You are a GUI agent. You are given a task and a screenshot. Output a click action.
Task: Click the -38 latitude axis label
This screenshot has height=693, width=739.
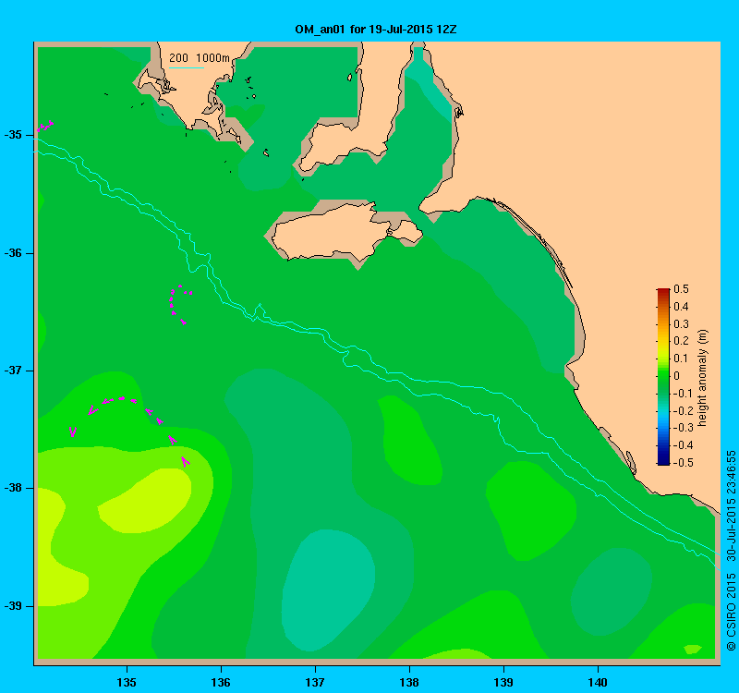point(13,488)
